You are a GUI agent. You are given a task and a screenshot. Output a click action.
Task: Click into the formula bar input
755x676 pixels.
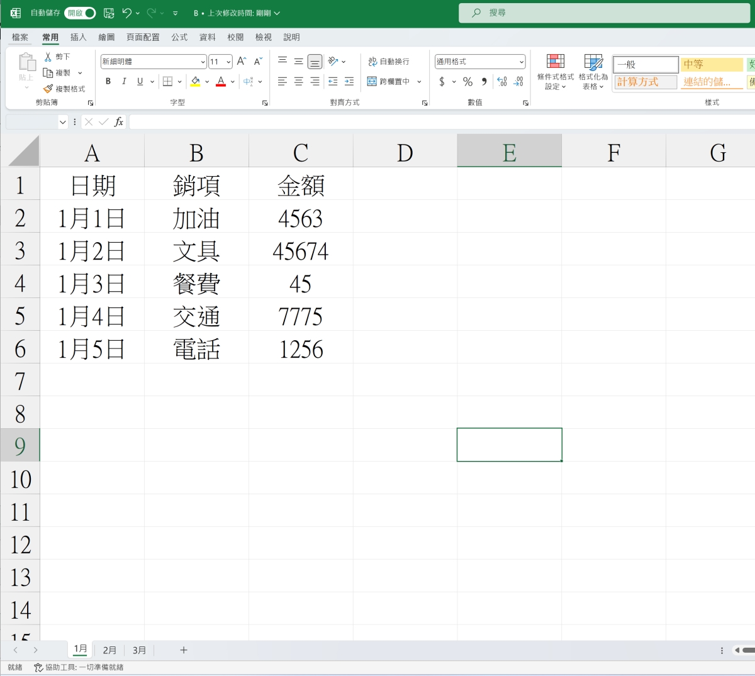440,122
